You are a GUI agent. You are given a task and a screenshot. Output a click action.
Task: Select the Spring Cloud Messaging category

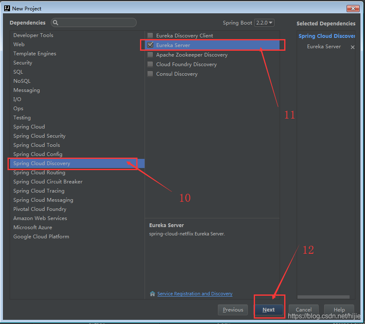point(77,200)
